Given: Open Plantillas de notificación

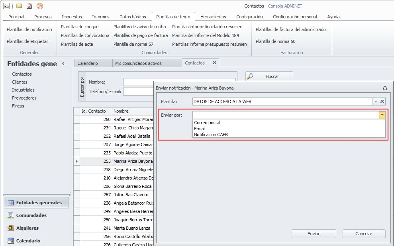Looking at the screenshot, I should 29,29.
